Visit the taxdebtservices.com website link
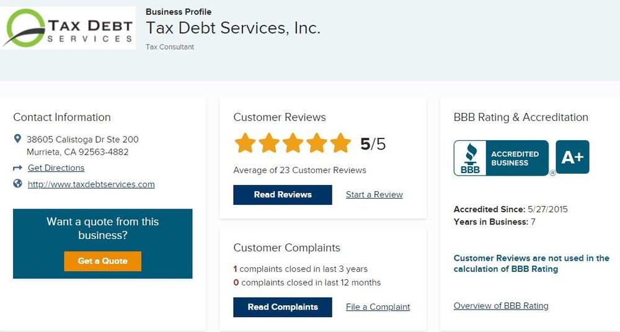Screen dimensions: 620x332 pos(91,184)
